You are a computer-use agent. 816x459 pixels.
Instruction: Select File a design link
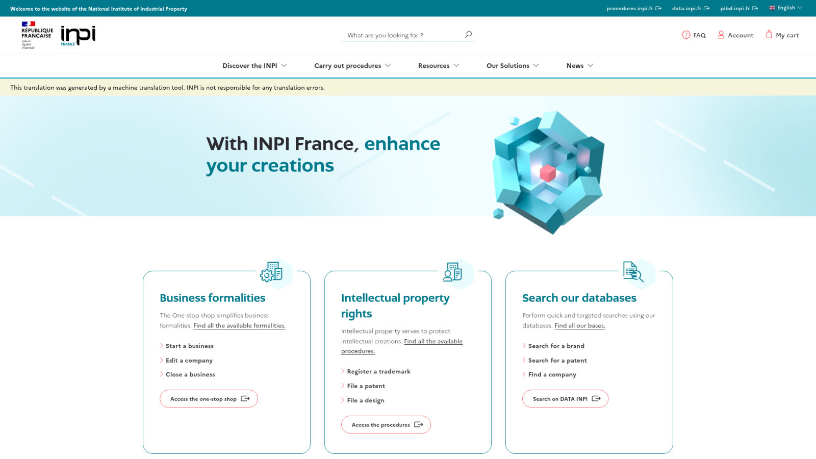(366, 400)
